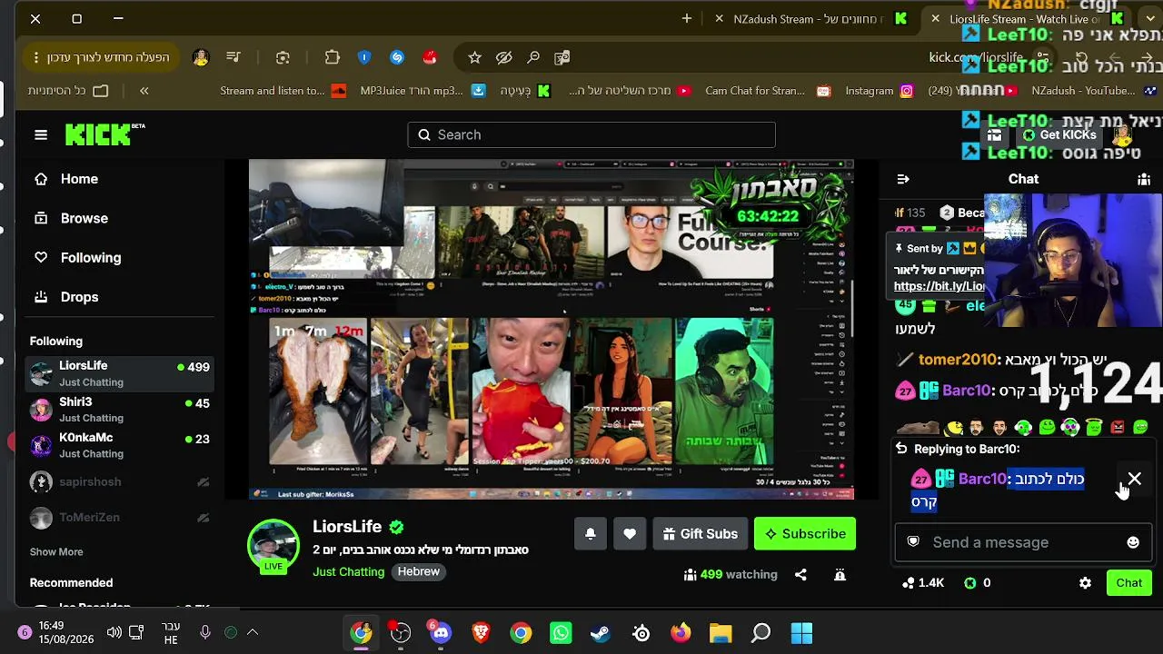
Task: Click the Shazam extension icon
Action: pos(397,57)
